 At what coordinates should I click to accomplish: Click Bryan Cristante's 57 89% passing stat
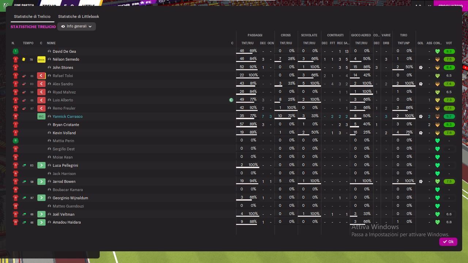tap(248, 125)
